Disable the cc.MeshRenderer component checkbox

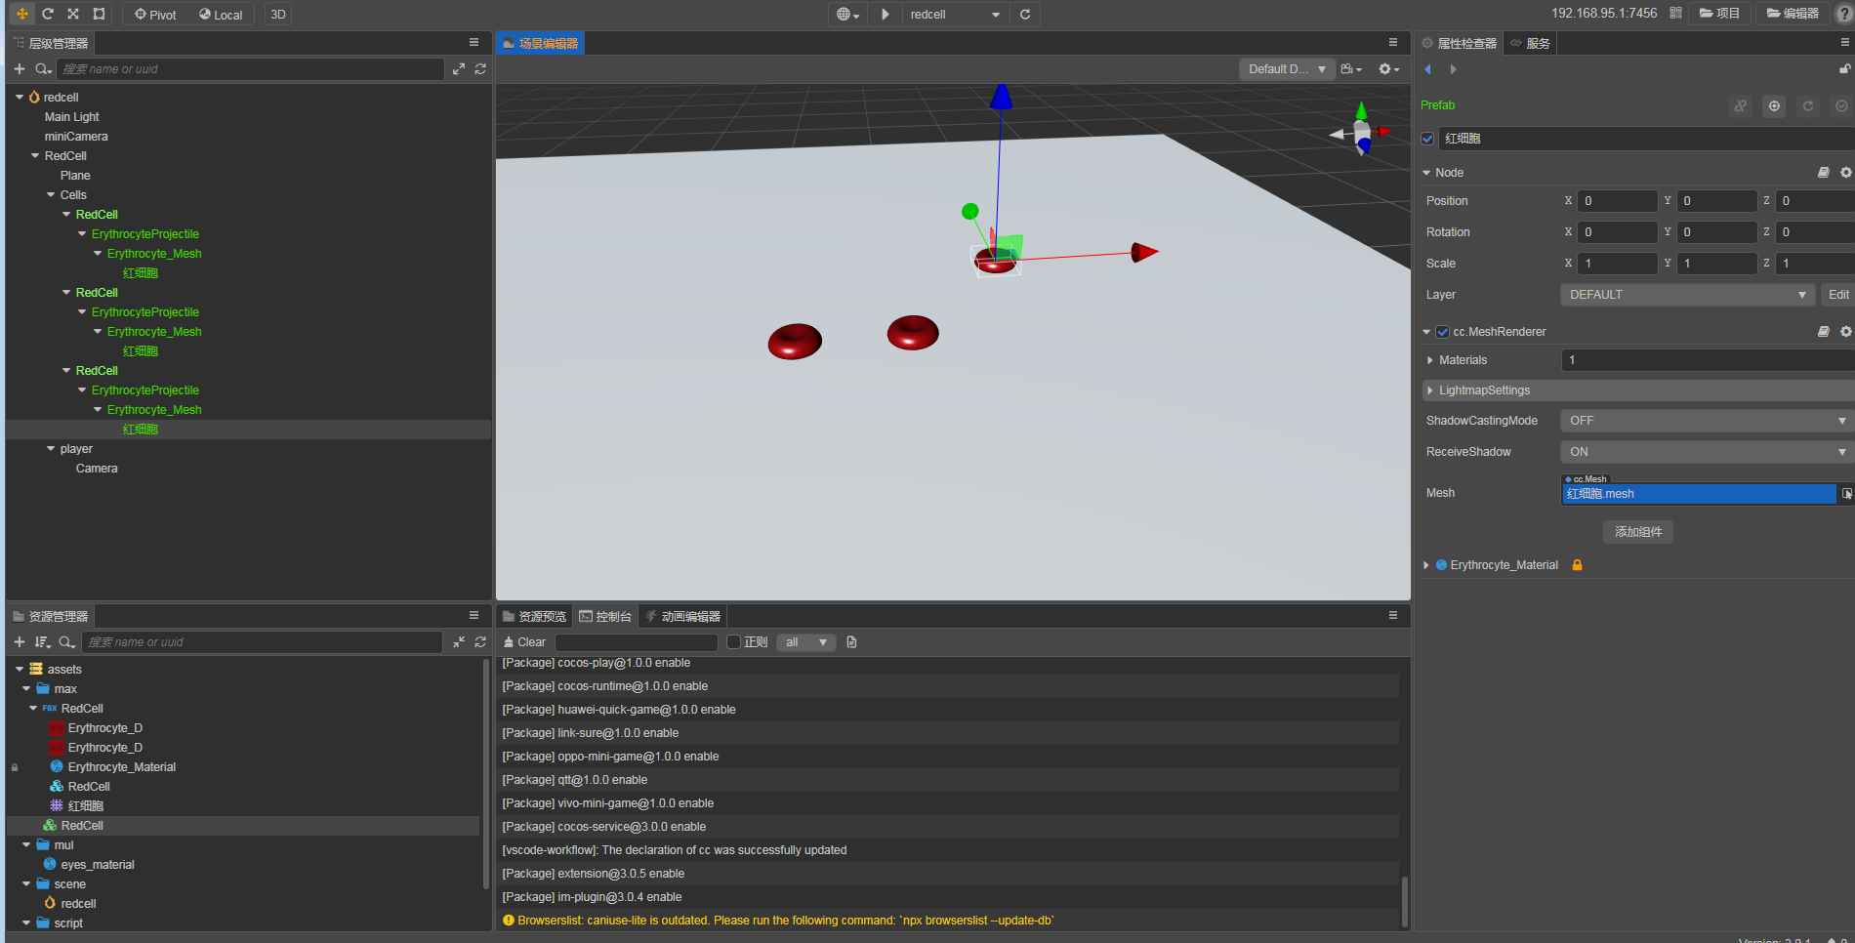point(1442,332)
